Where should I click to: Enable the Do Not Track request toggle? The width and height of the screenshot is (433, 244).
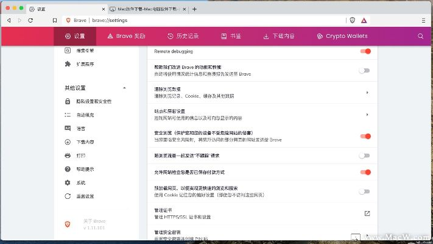coord(365,156)
